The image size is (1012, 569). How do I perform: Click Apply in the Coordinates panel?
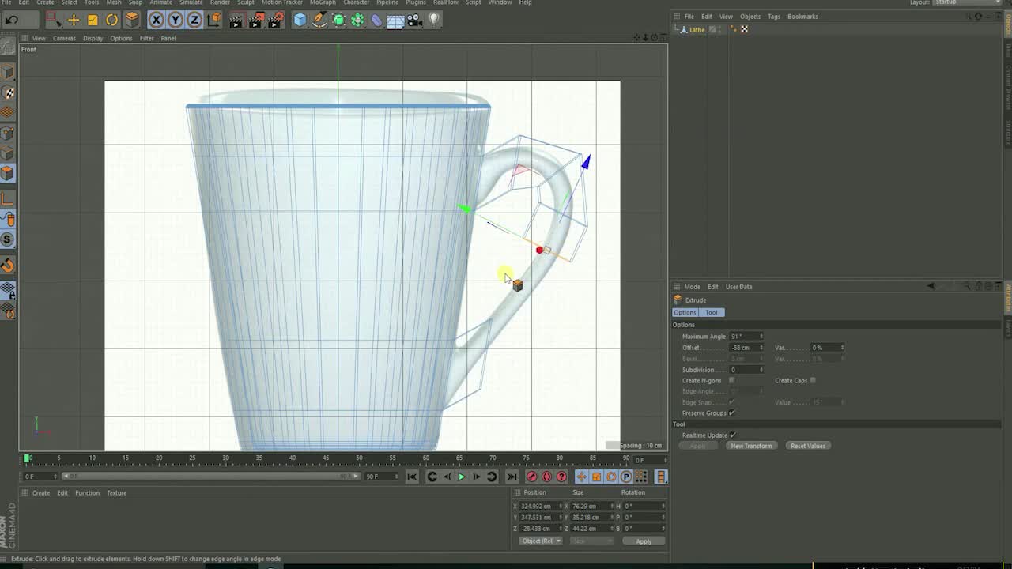tap(644, 541)
